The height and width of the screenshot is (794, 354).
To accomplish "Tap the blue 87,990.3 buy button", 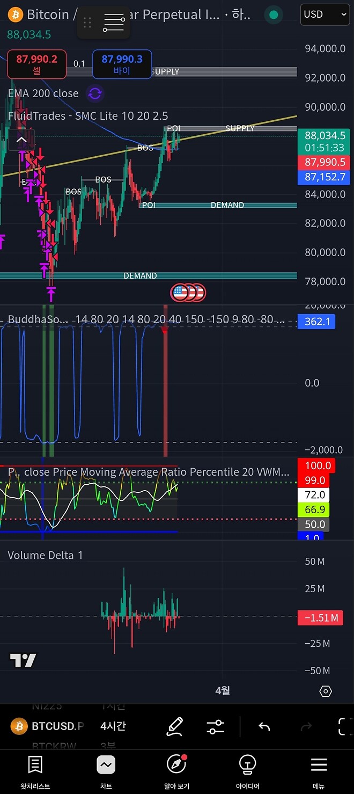I will tap(122, 64).
